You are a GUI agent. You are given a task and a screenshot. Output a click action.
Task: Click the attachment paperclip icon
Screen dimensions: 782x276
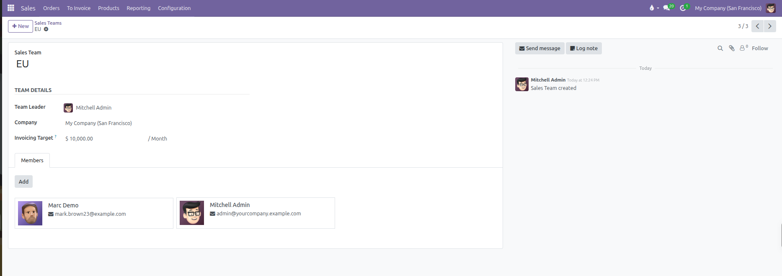732,49
